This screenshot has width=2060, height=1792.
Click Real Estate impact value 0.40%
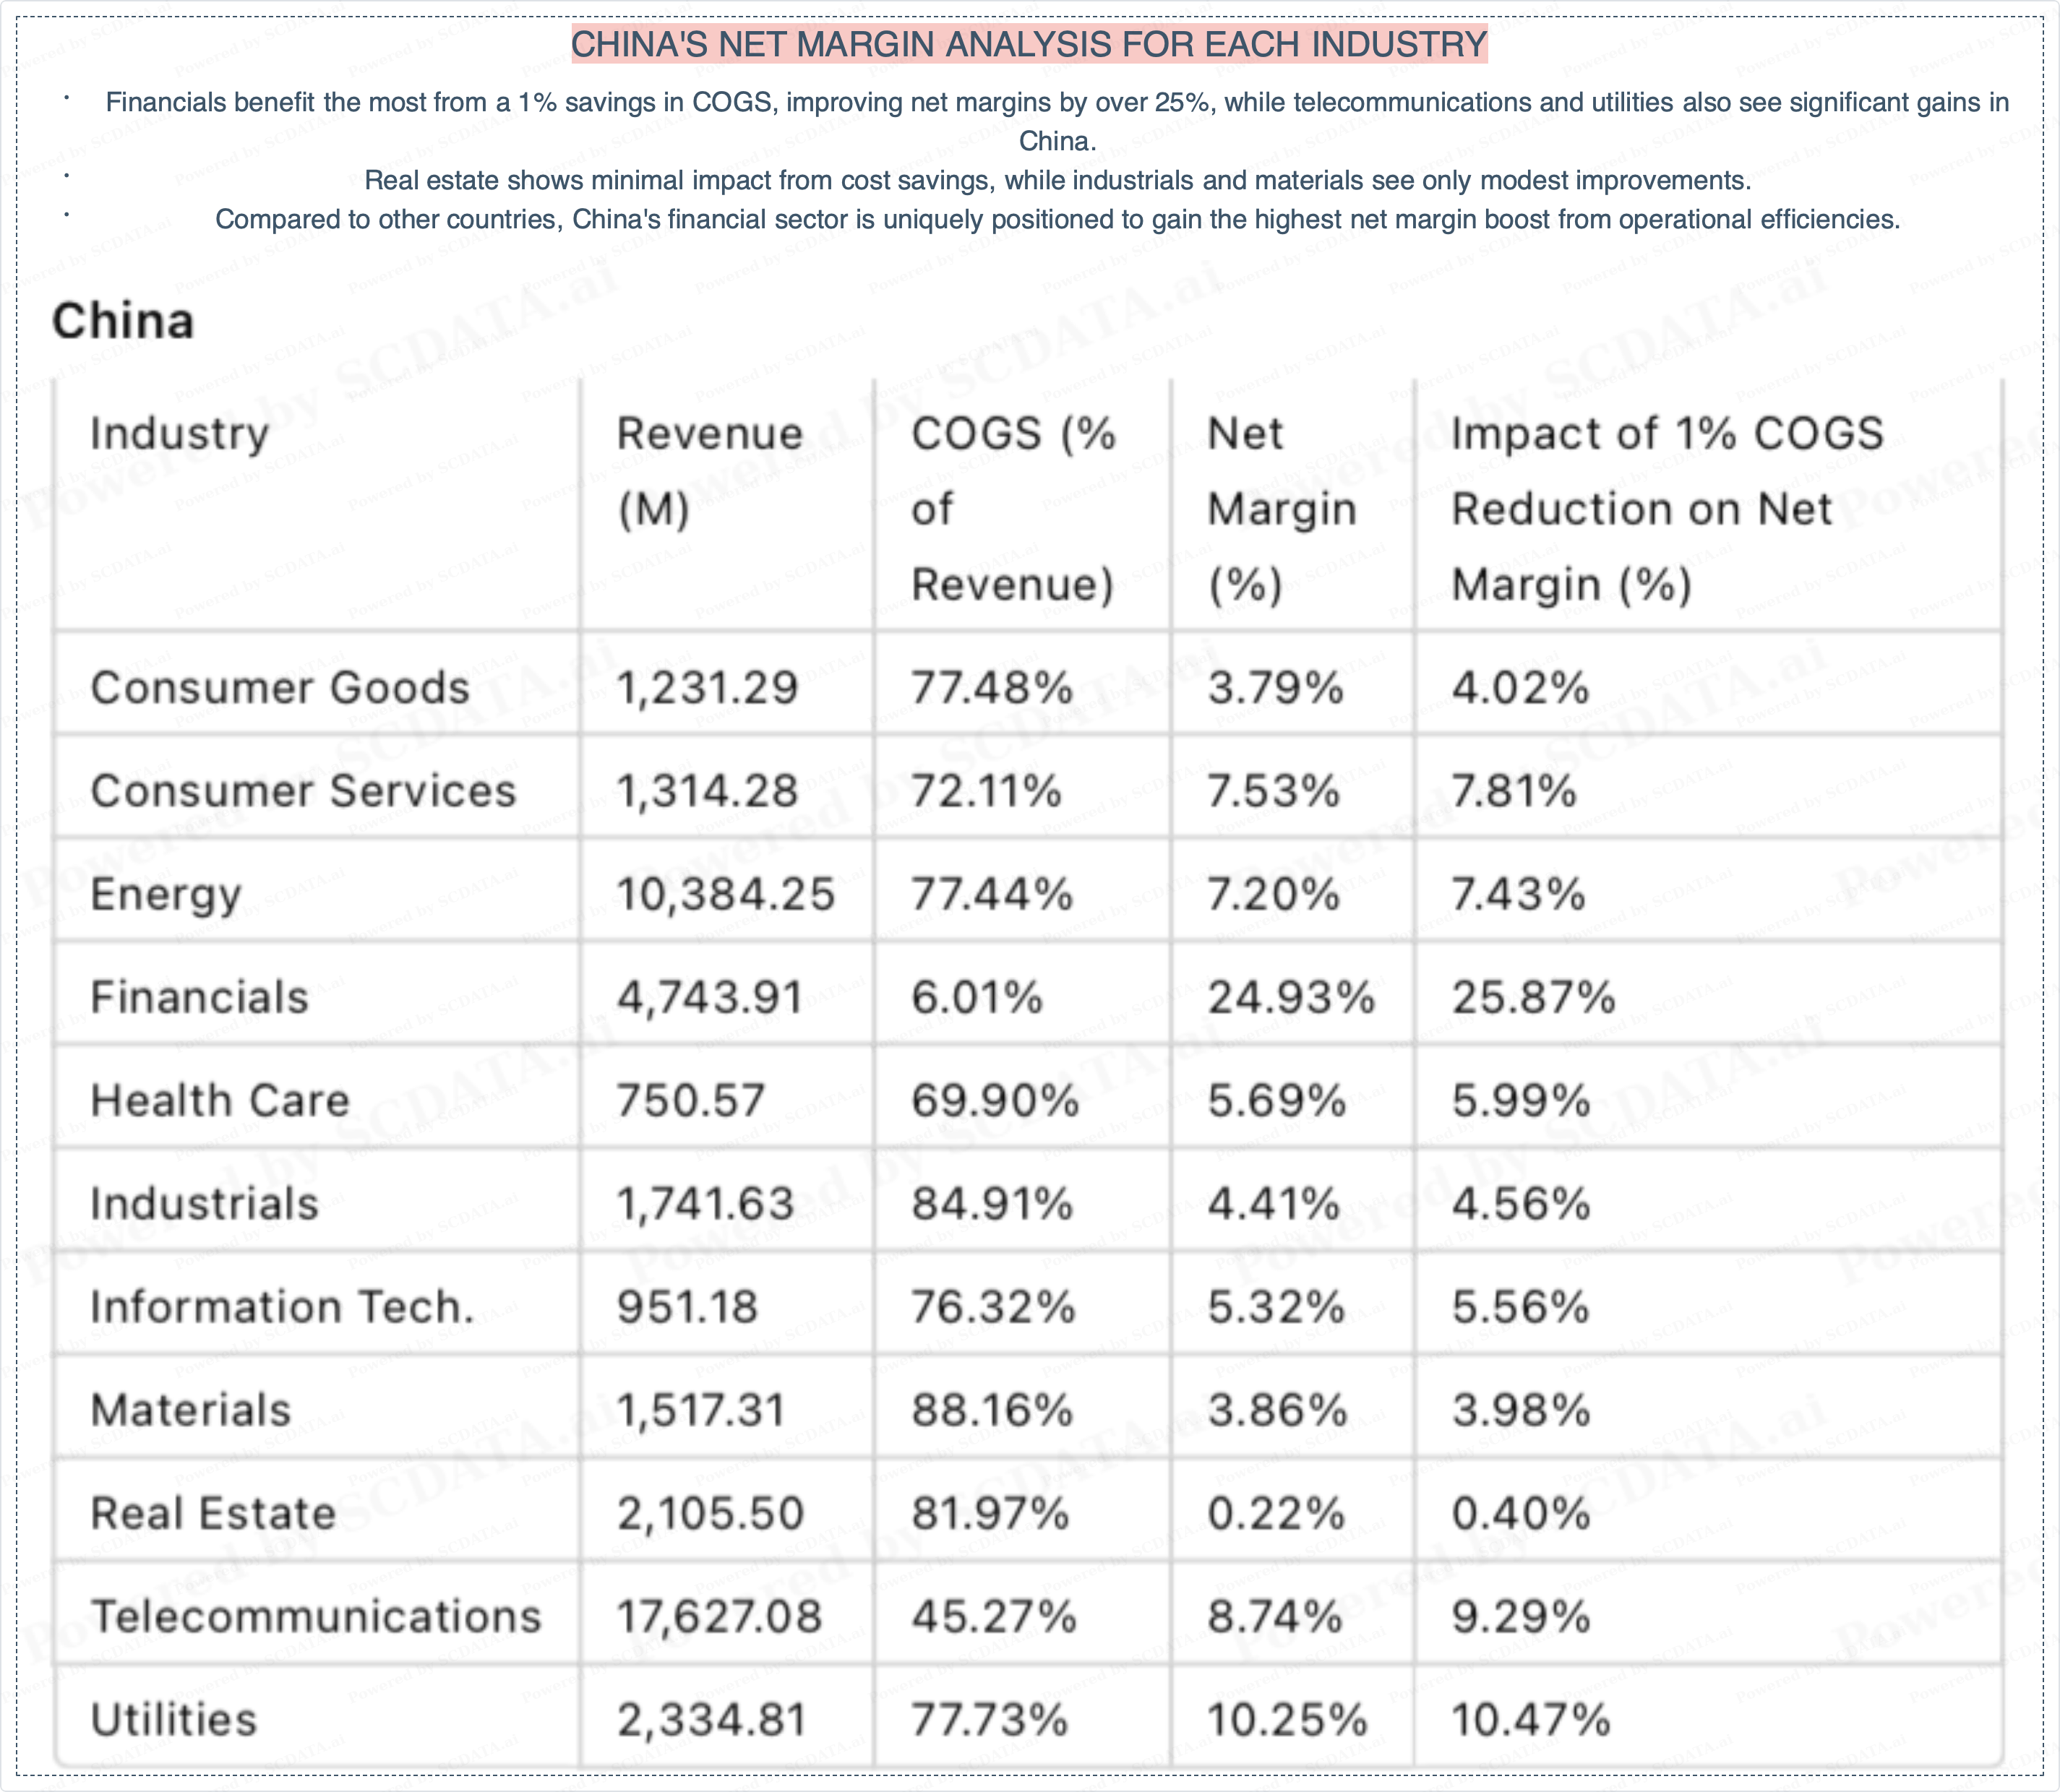[1521, 1513]
